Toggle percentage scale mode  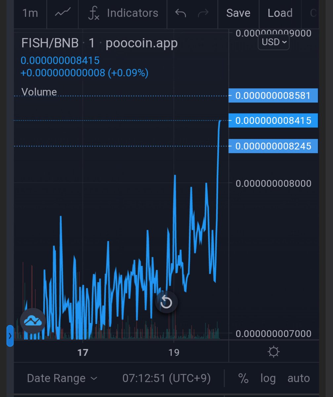click(x=243, y=378)
